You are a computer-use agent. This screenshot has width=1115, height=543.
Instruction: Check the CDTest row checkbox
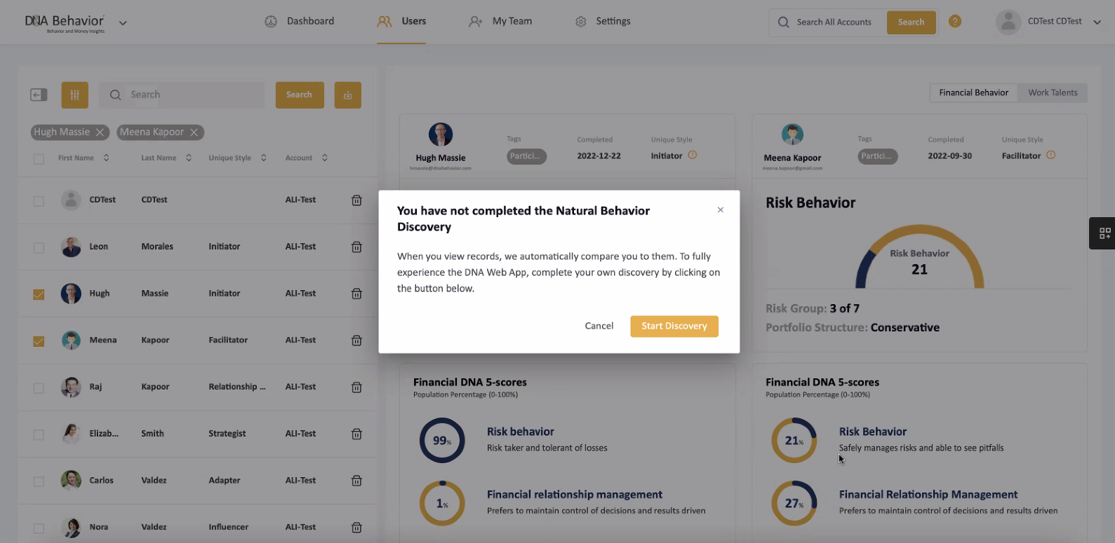[x=39, y=201]
